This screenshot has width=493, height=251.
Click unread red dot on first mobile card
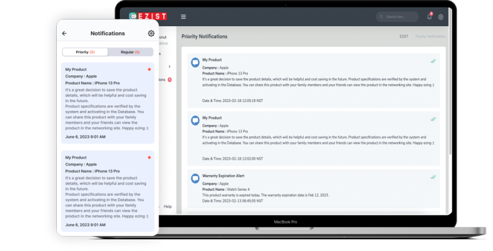pos(149,69)
